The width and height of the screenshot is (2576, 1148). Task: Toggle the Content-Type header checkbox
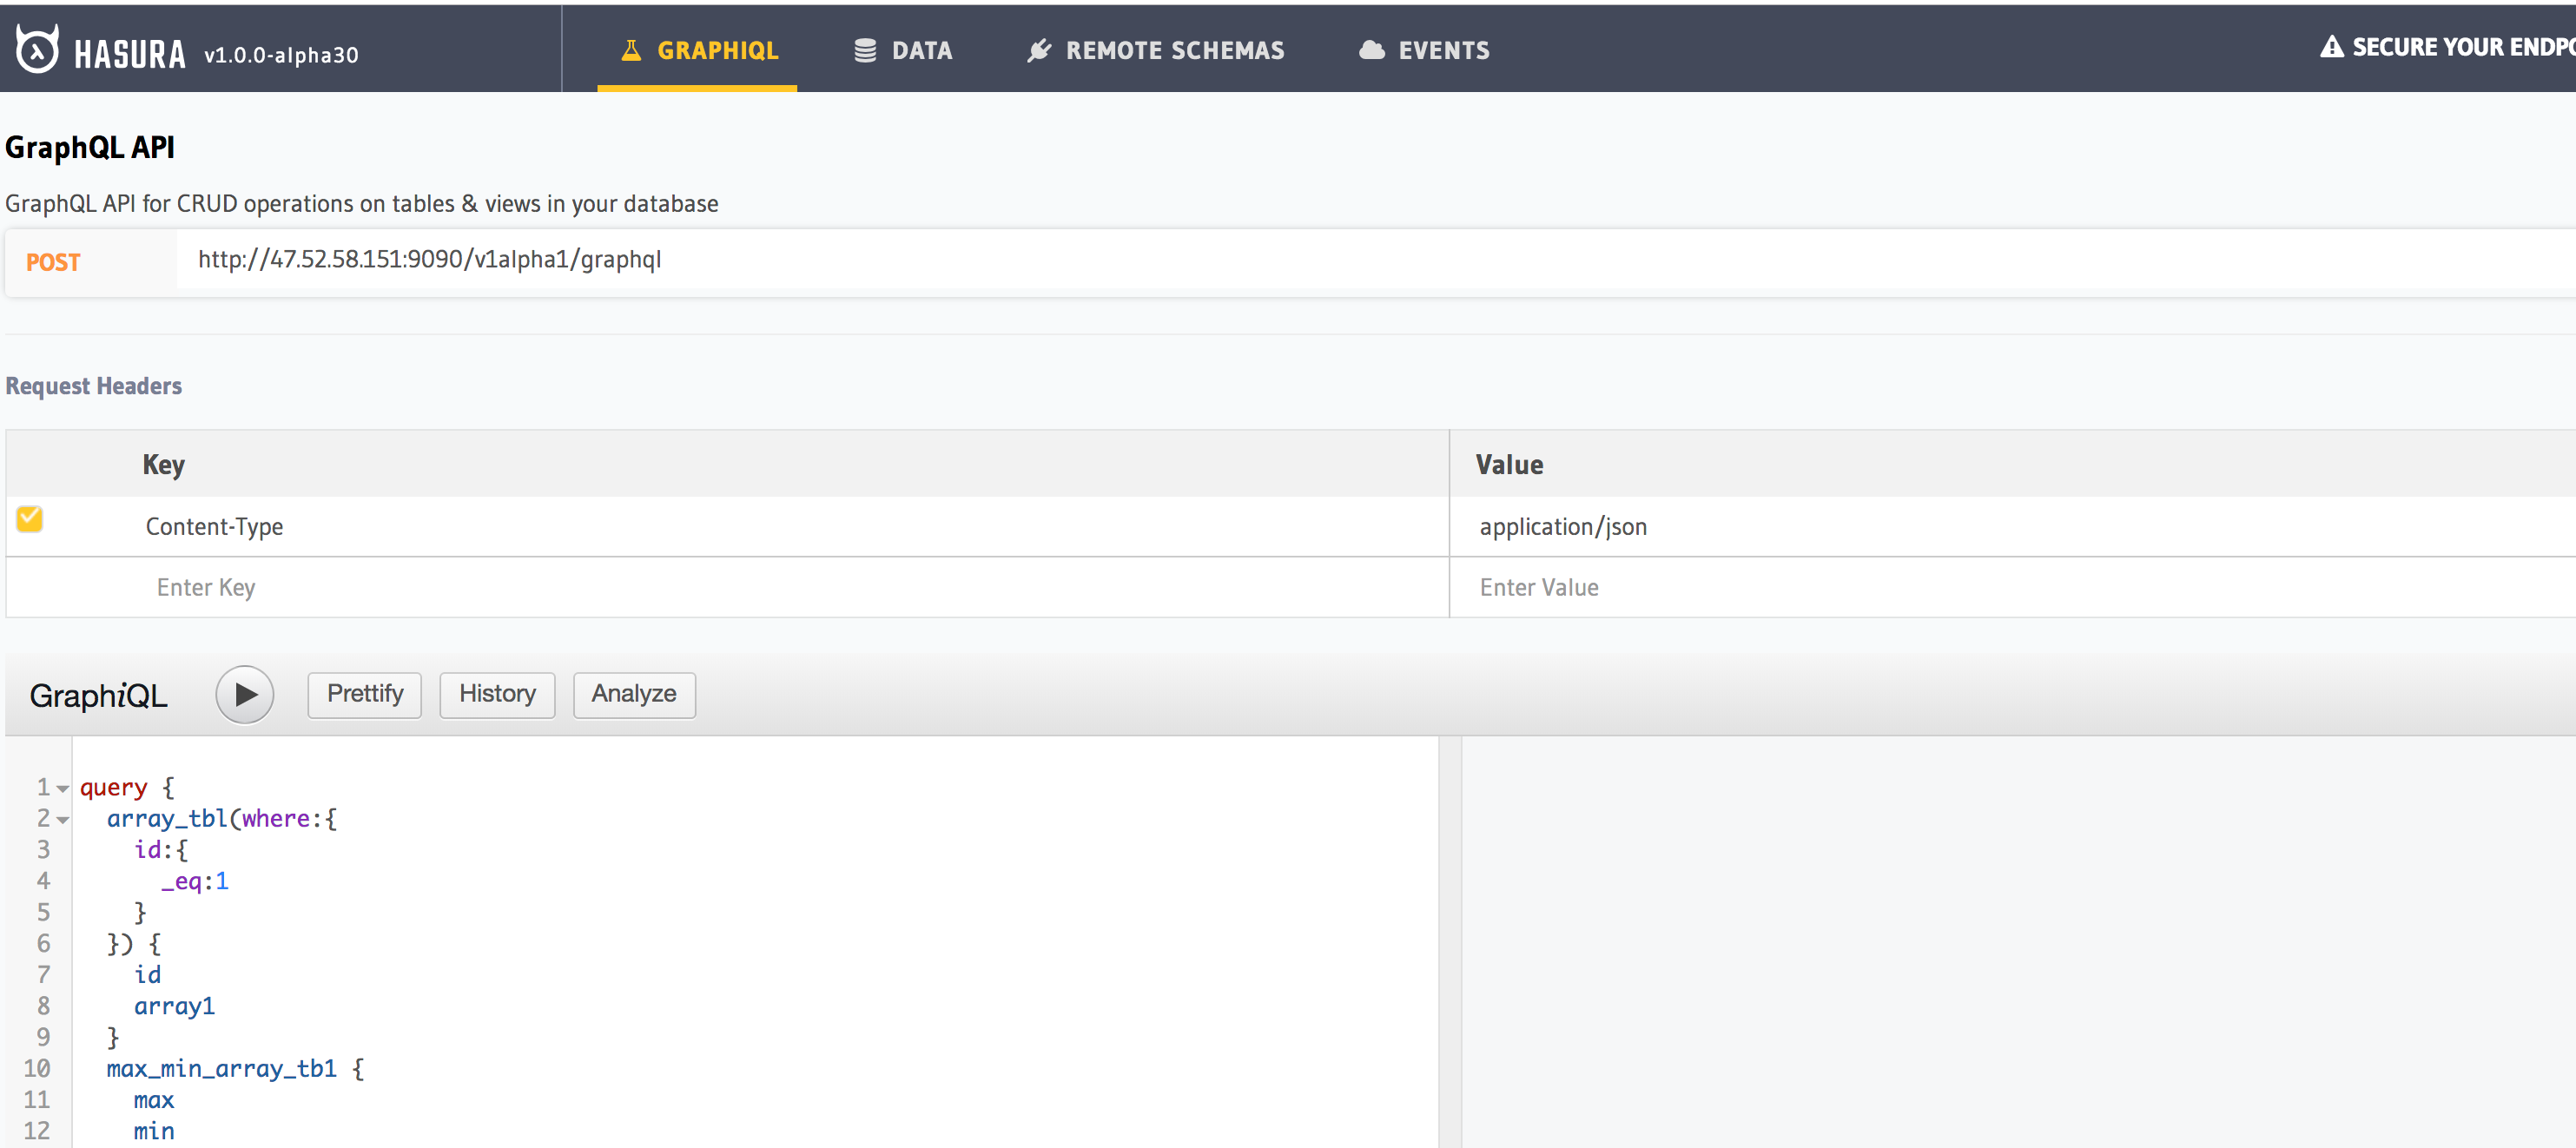tap(30, 524)
